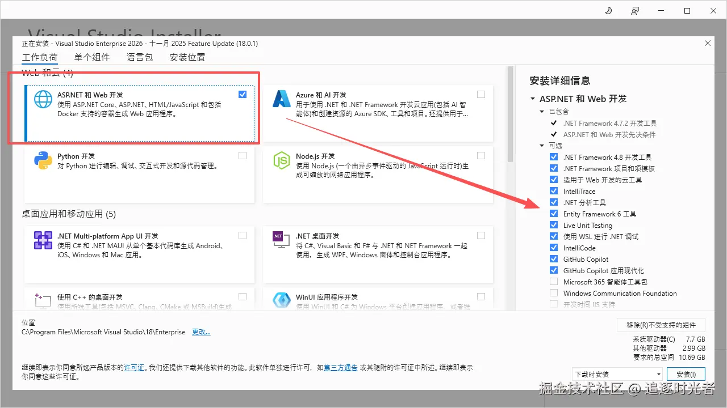Screen dimensions: 727x408
Task: Click the Node.js hexagon icon
Action: point(282,160)
